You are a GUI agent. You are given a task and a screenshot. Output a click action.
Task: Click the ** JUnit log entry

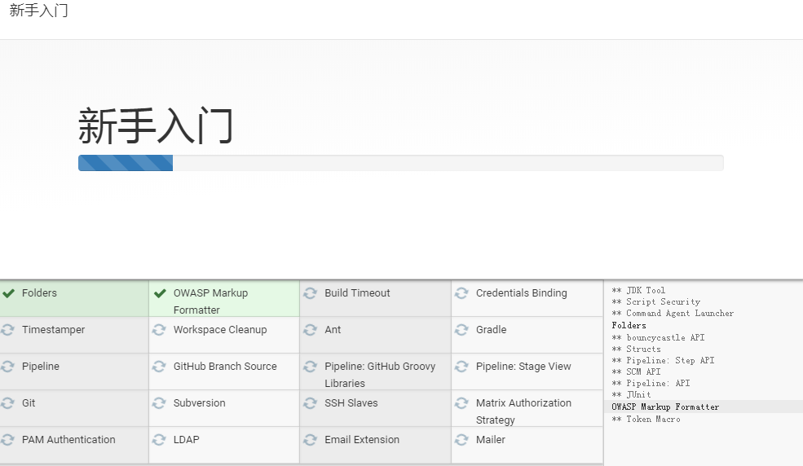(x=631, y=394)
